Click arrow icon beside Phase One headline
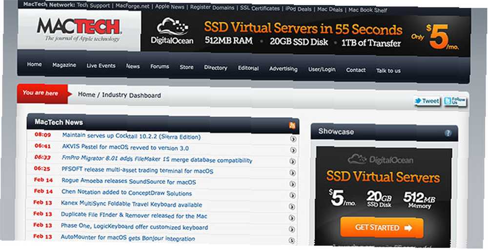Viewport: 488px width, 250px height. 292,229
